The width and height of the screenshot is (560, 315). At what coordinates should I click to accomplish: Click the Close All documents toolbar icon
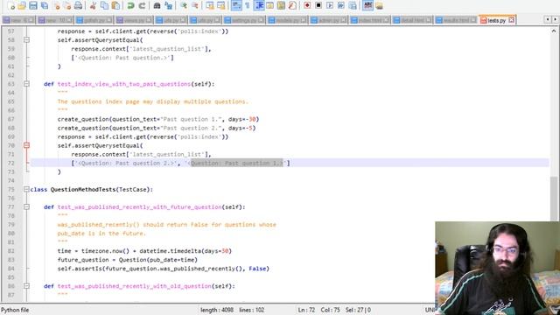point(67,5)
